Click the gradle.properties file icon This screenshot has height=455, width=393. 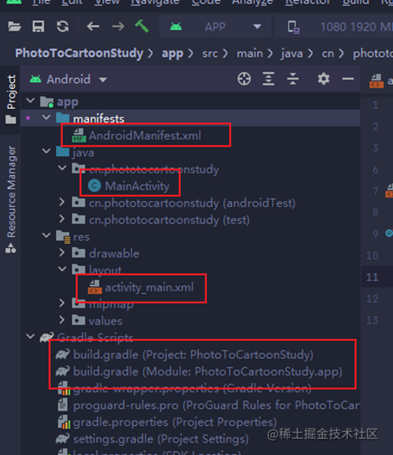64,422
